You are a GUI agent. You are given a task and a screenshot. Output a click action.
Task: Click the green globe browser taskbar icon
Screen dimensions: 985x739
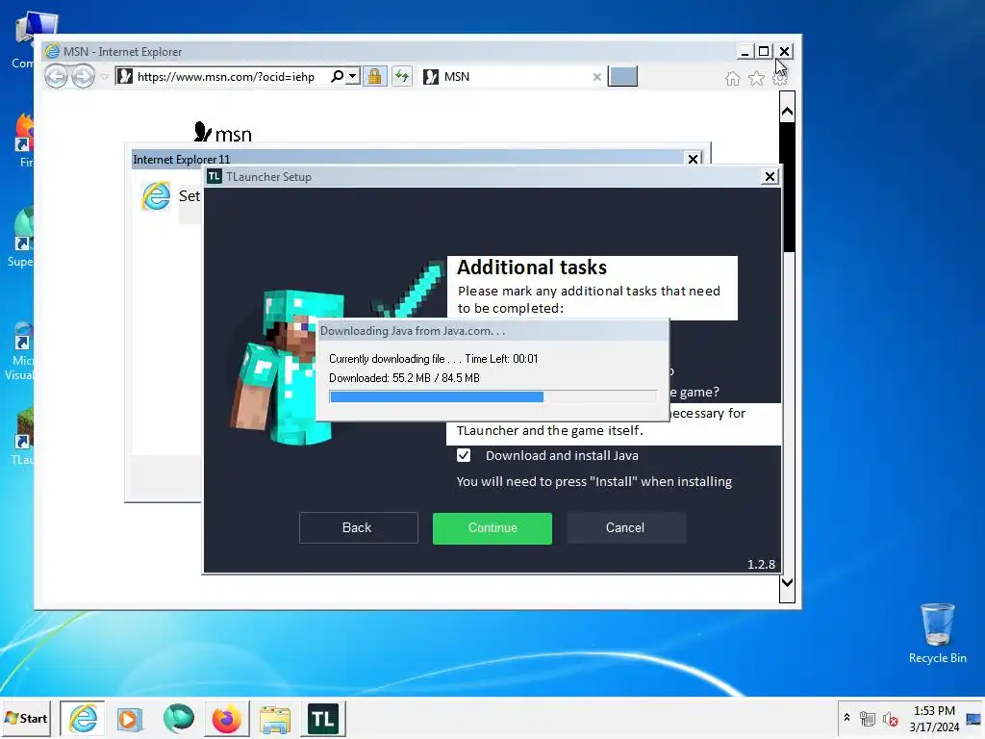[178, 718]
